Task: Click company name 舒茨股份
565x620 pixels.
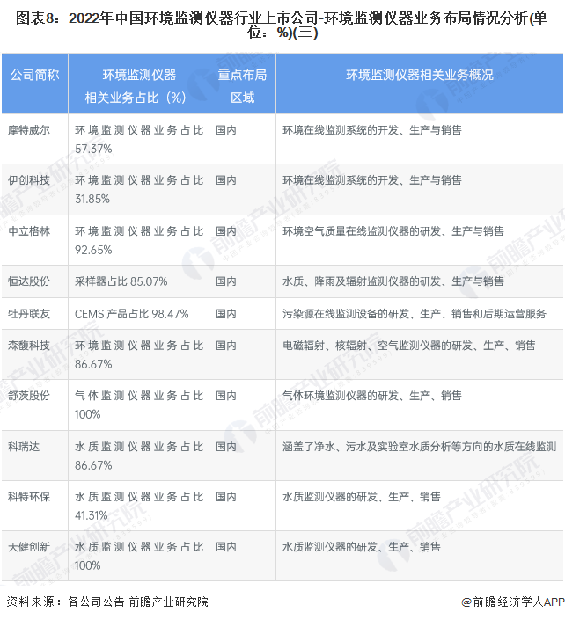Action: click(29, 396)
